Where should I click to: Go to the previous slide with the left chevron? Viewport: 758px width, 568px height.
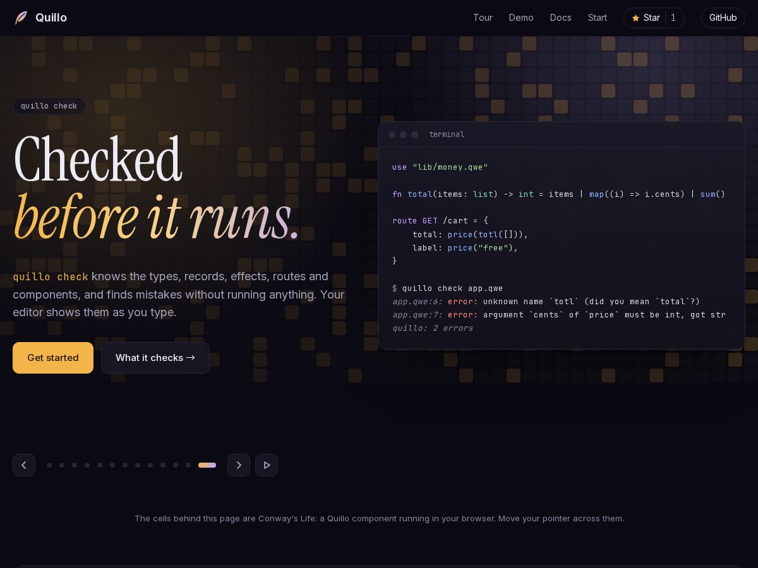click(24, 465)
